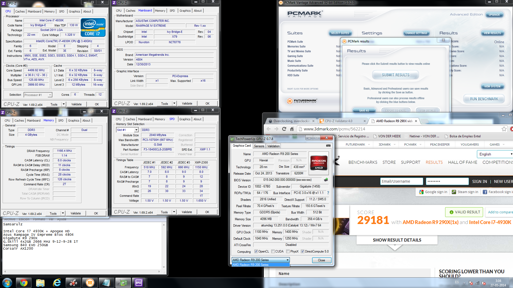Expand Tools arrow in CPU-Z Memory window

click(63, 213)
